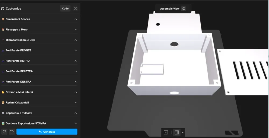Collapse the Fori Parete DESTRA chevron
Image resolution: width=269 pixels, height=138 pixels.
[76, 82]
